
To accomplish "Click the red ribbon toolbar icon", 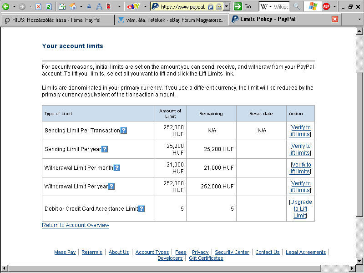I will tap(108, 6).
